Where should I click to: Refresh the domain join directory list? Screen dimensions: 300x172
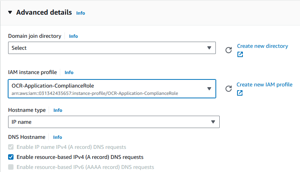pos(229,50)
